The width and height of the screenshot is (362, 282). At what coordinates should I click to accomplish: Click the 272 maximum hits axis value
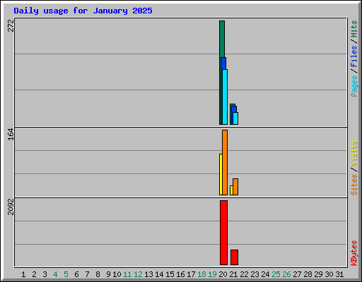tap(11, 25)
